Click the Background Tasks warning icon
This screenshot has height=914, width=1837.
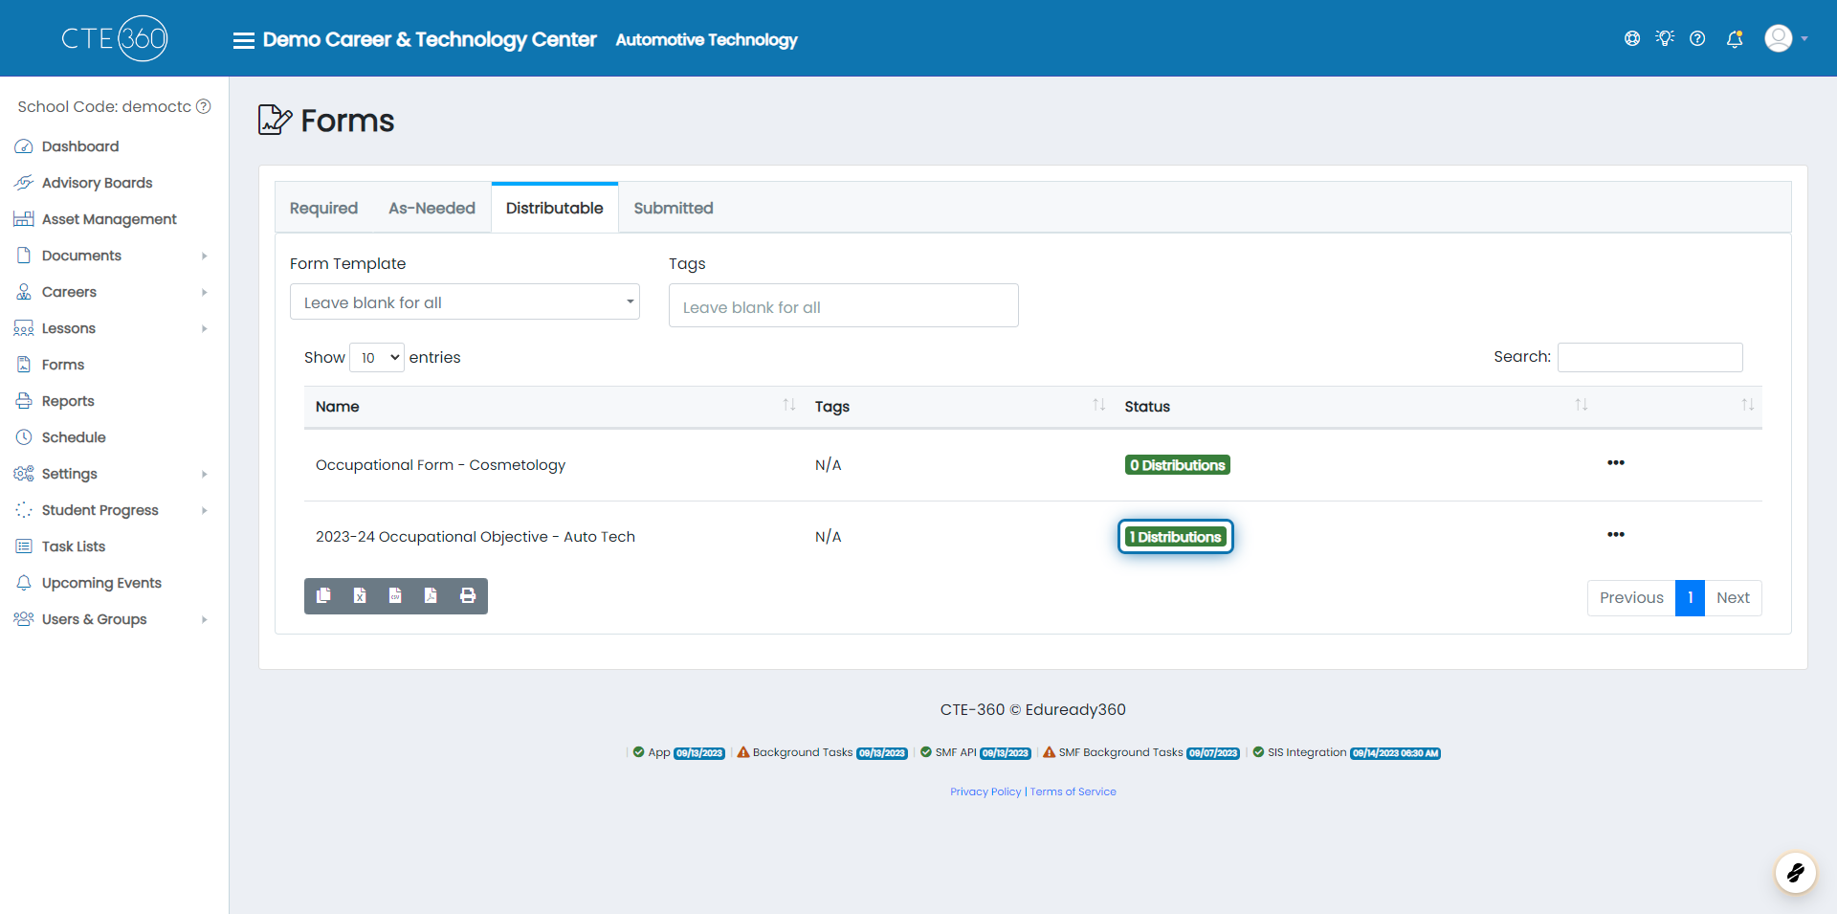tap(743, 752)
